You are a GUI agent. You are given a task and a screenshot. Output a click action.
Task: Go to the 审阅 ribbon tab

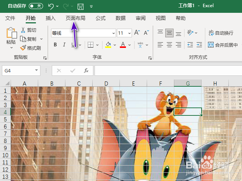click(x=141, y=18)
